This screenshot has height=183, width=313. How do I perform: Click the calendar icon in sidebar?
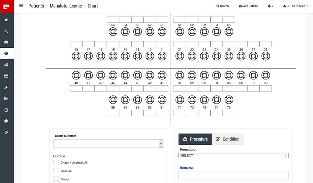[6, 42]
